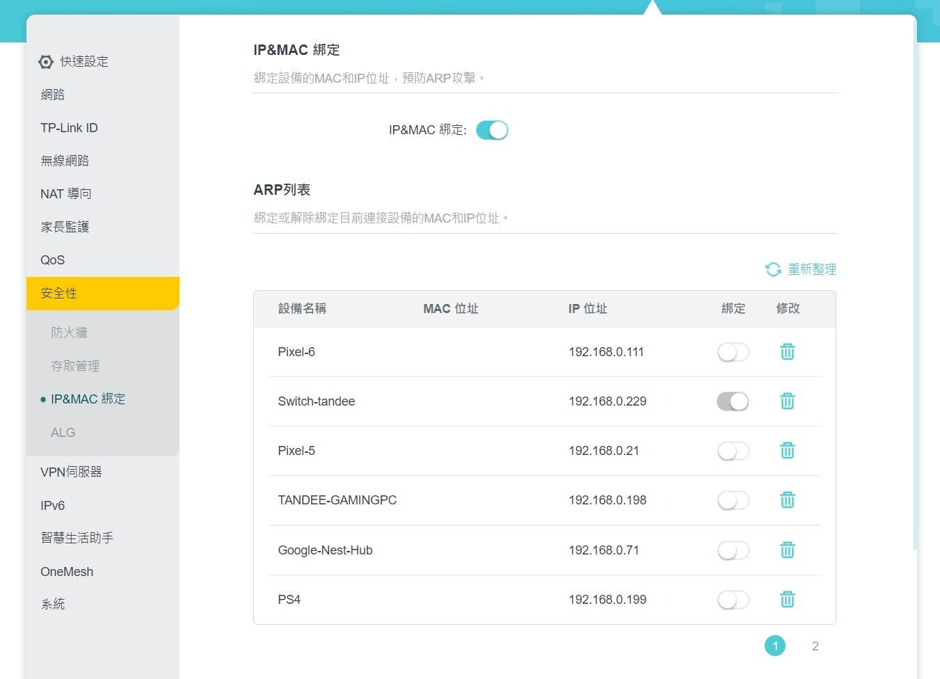
Task: Click the Quick Setup gear icon
Action: coord(46,62)
